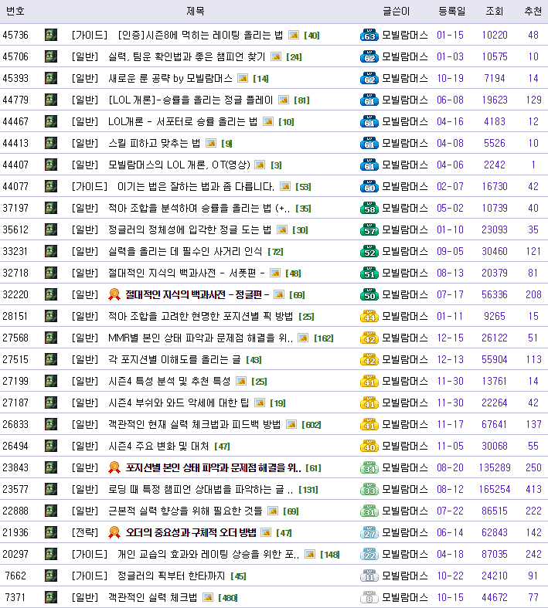
Task: Click the 등록일 column header
Action: point(452,11)
